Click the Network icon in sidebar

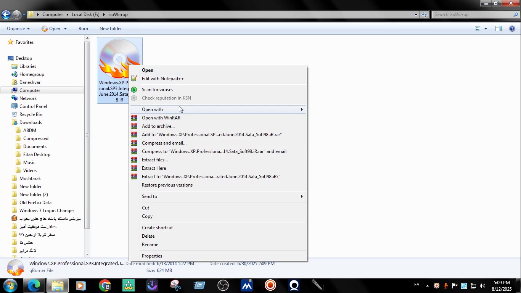tap(14, 98)
